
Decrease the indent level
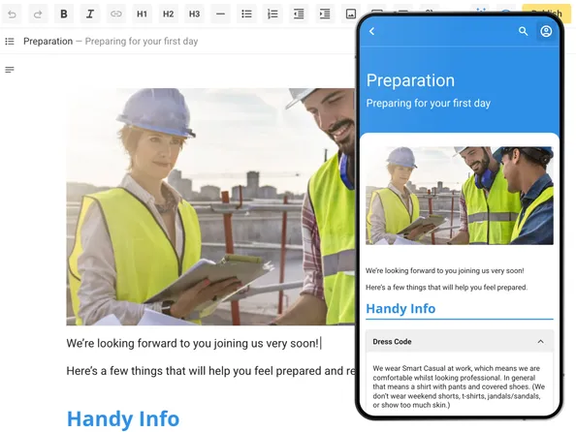[299, 15]
